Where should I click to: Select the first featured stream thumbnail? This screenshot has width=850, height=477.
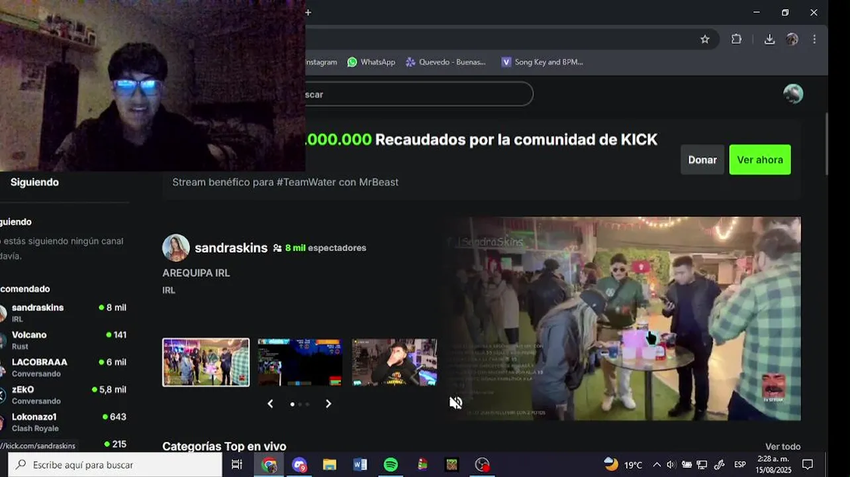tap(206, 362)
